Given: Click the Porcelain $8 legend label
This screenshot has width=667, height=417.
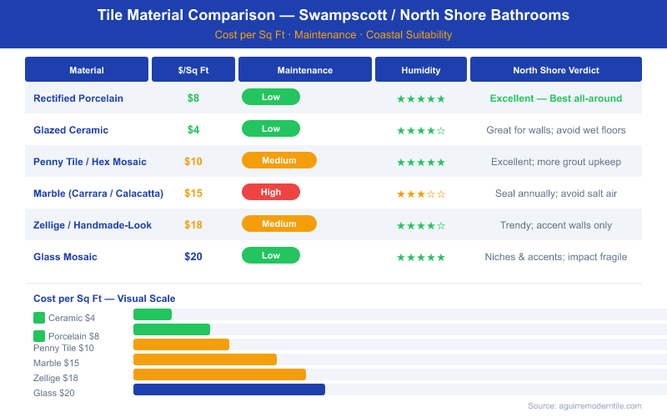Looking at the screenshot, I should 73,336.
